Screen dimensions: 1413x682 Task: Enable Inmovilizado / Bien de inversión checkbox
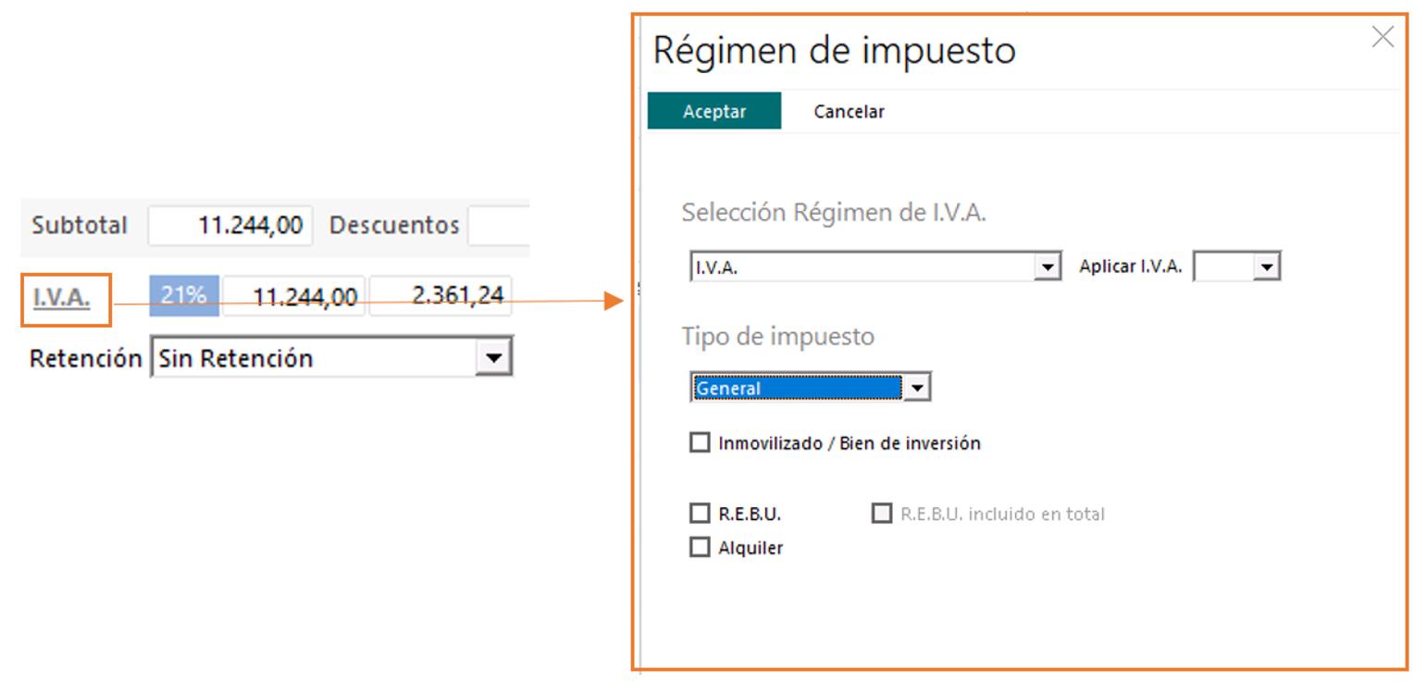pos(700,442)
